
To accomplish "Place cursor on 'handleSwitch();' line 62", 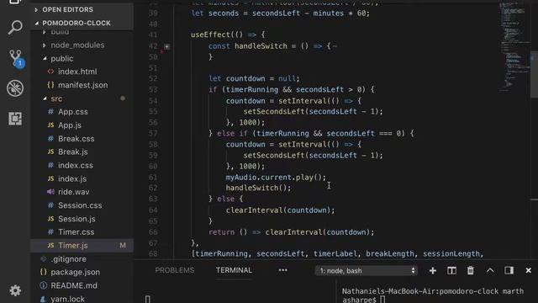I will coord(258,188).
